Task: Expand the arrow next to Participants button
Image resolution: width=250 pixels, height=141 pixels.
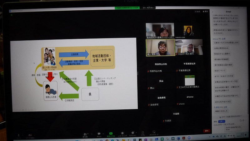Action: 92,134
